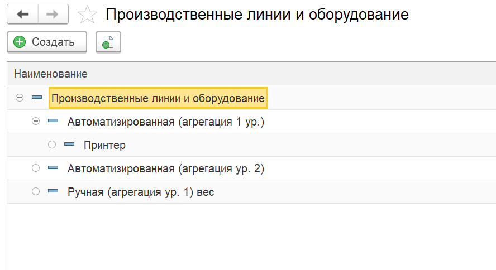Select the Автоматизированная (агрегация ур. 2) row
Viewport: 496px width, 270px height.
(165, 168)
